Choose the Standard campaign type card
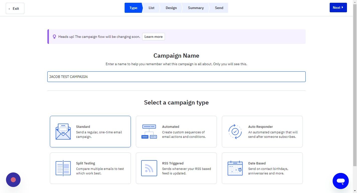This screenshot has width=357, height=193. point(90,131)
